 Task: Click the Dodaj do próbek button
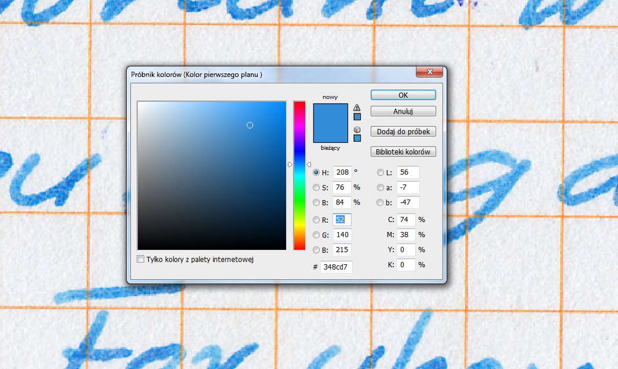(403, 131)
